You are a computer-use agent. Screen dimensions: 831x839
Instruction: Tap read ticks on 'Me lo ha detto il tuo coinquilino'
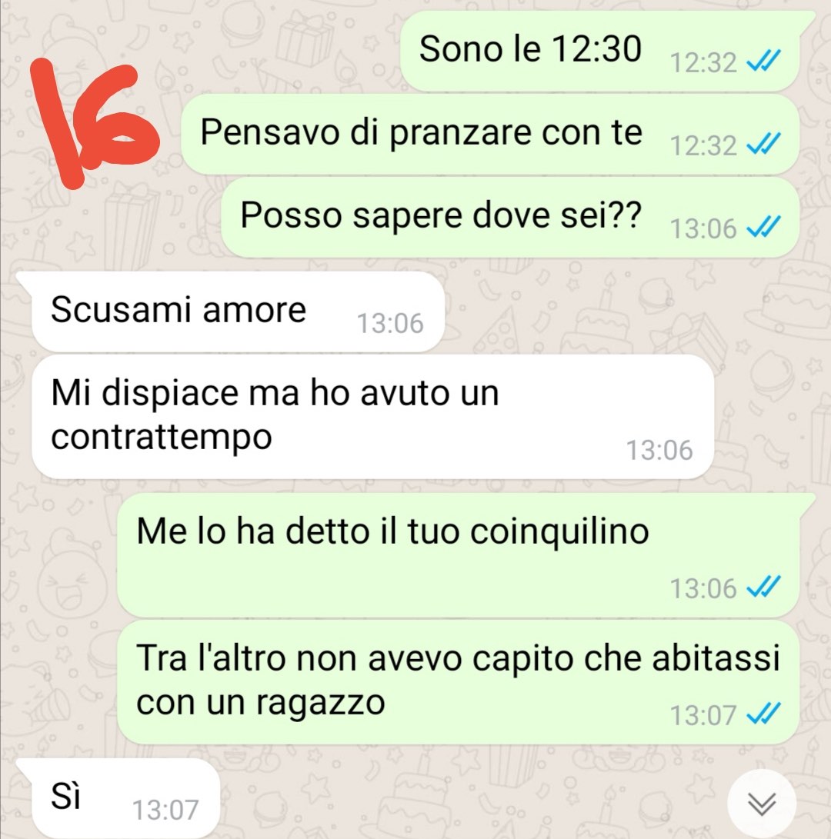click(763, 587)
